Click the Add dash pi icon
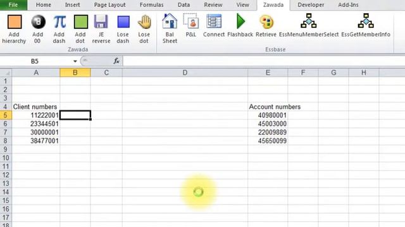Viewport: 405px width, 227px height. click(59, 21)
